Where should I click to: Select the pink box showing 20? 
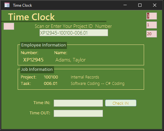151,34
